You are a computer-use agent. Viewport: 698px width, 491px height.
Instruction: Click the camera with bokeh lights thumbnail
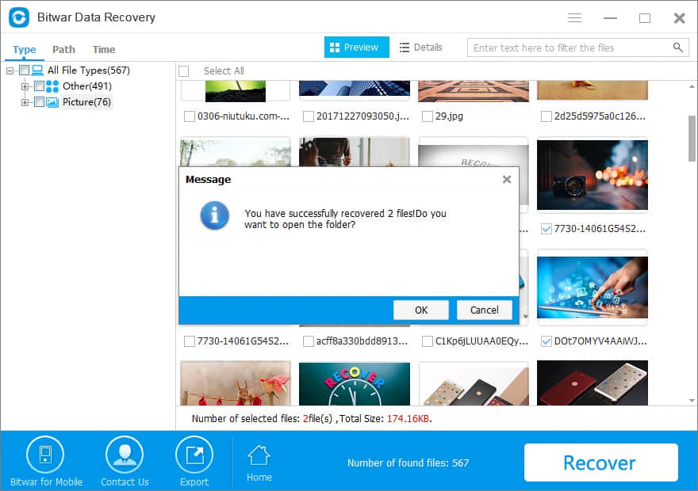(x=592, y=175)
